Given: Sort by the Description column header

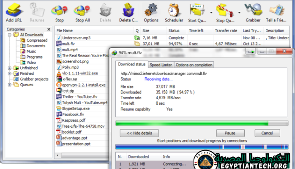Looking at the screenshot, I should point(276,31).
